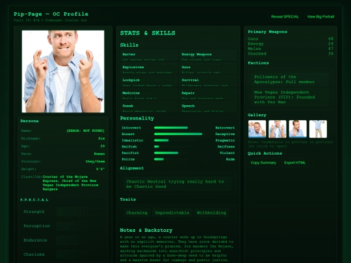Open the first gallery thumbnail
The width and height of the screenshot is (351, 263).
coord(257,129)
